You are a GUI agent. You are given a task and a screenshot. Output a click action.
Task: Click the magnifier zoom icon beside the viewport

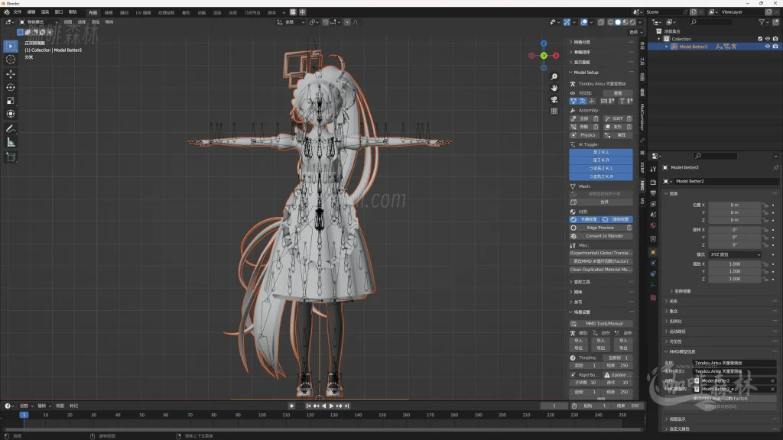tap(553, 77)
